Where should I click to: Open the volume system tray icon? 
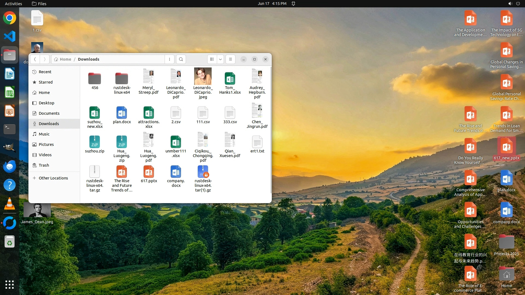(510, 4)
